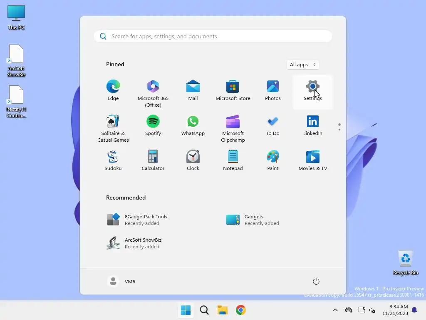
Task: Open Paint
Action: (273, 160)
